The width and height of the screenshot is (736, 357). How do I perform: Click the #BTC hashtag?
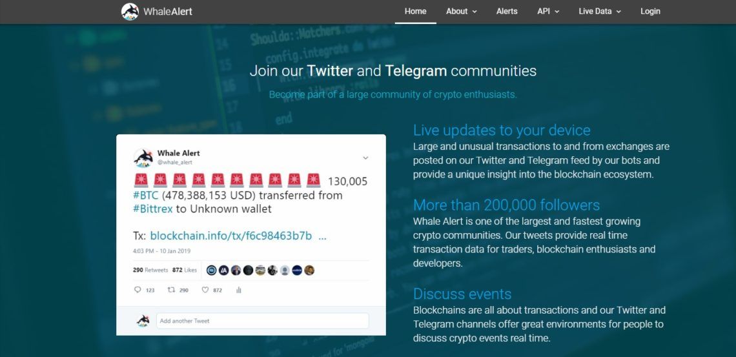click(145, 195)
